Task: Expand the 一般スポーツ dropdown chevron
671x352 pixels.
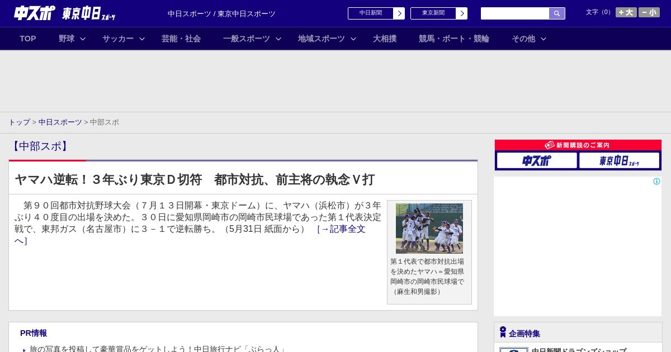Action: click(278, 39)
